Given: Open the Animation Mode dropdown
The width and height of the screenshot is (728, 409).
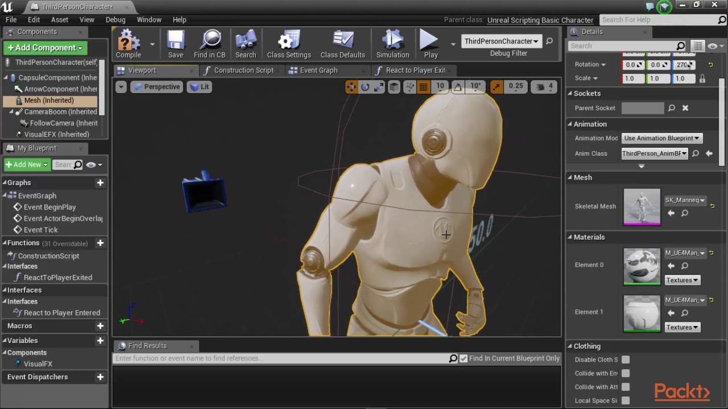Looking at the screenshot, I should 661,138.
